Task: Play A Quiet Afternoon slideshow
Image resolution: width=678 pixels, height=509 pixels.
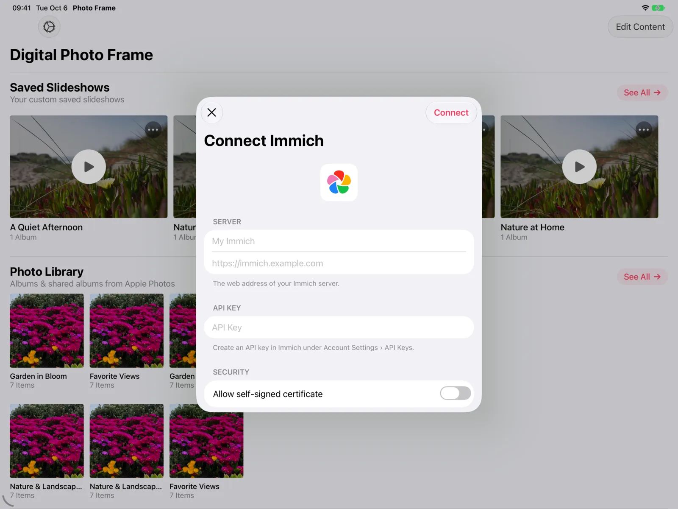Action: [x=89, y=167]
